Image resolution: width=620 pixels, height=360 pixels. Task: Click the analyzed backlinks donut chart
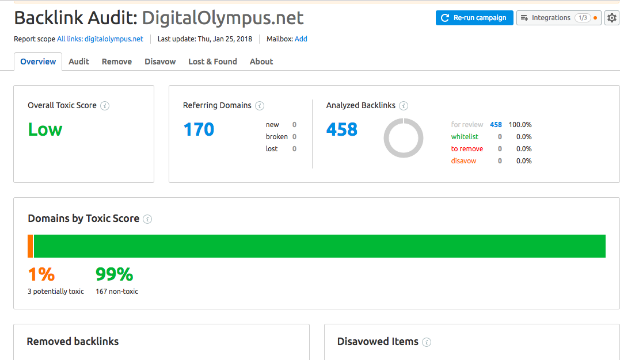point(404,138)
